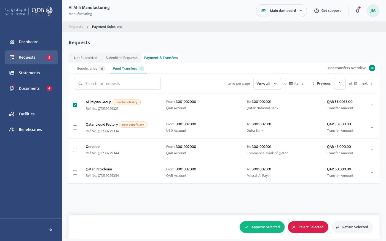Expand the Qatar Petroleum row
This screenshot has width=386, height=241.
click(372, 172)
